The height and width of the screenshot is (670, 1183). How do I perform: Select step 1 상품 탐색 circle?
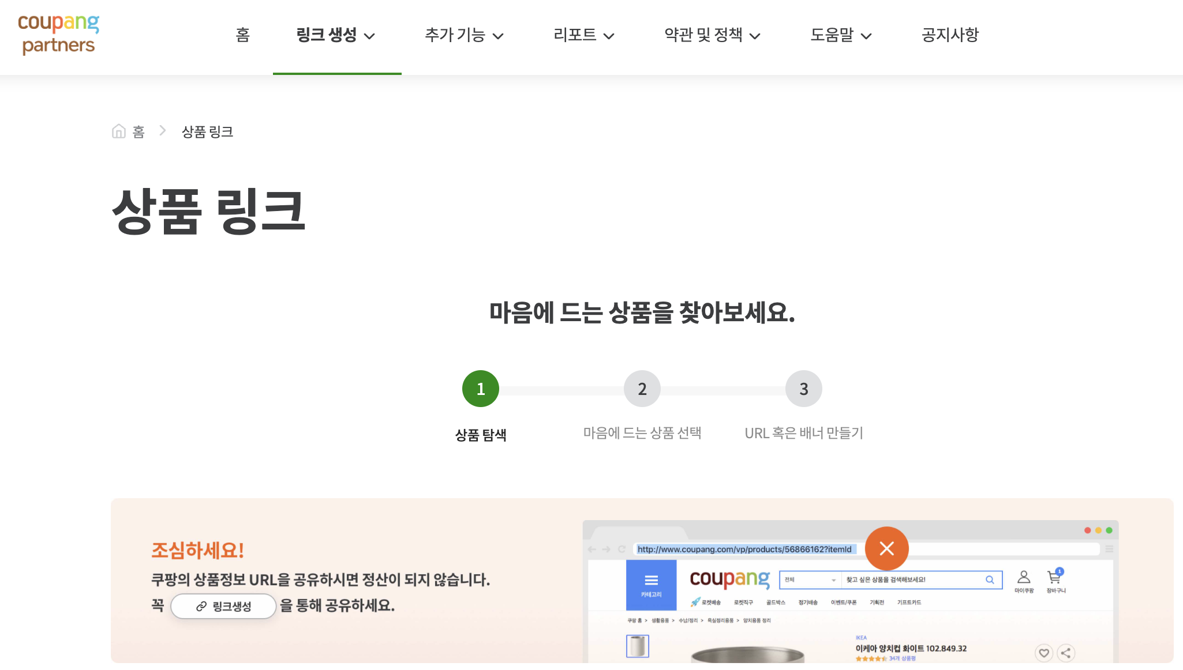point(480,389)
